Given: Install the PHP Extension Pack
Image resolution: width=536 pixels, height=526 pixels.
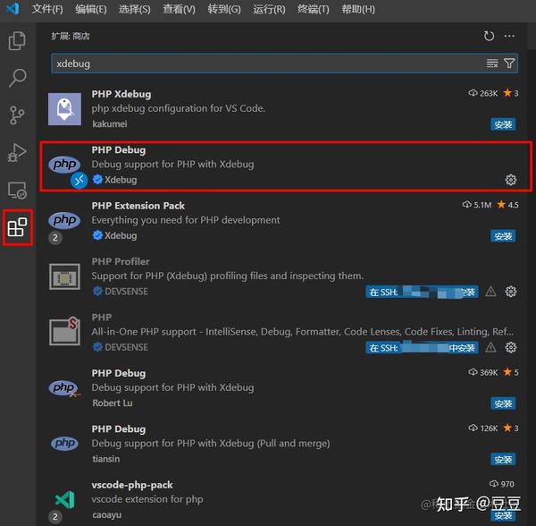Looking at the screenshot, I should [503, 236].
